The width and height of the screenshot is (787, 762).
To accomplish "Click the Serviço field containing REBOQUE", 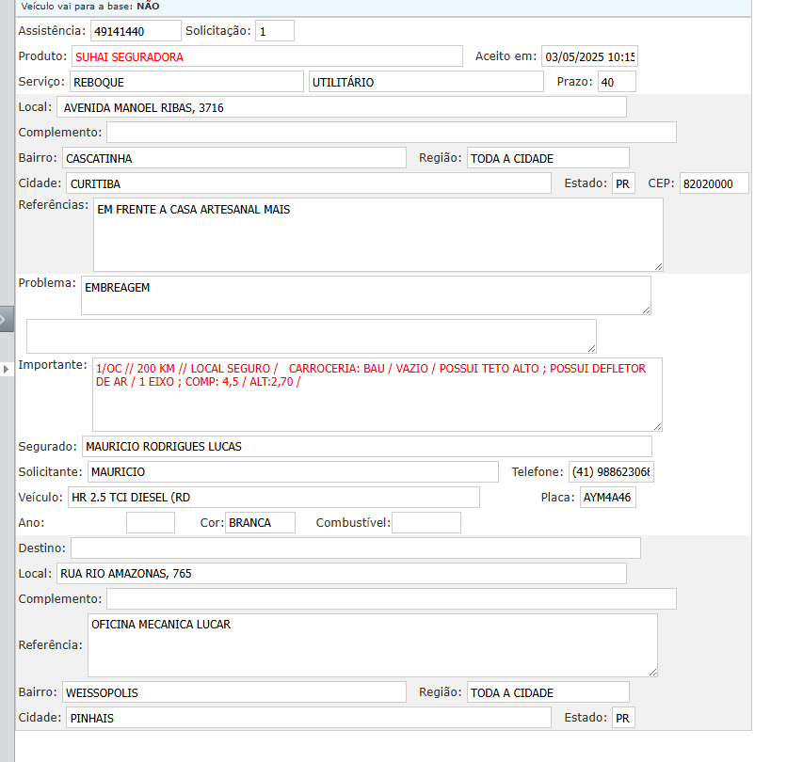I will [185, 82].
